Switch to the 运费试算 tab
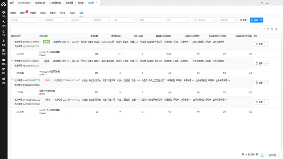This screenshot has height=159, width=283. 69,3
